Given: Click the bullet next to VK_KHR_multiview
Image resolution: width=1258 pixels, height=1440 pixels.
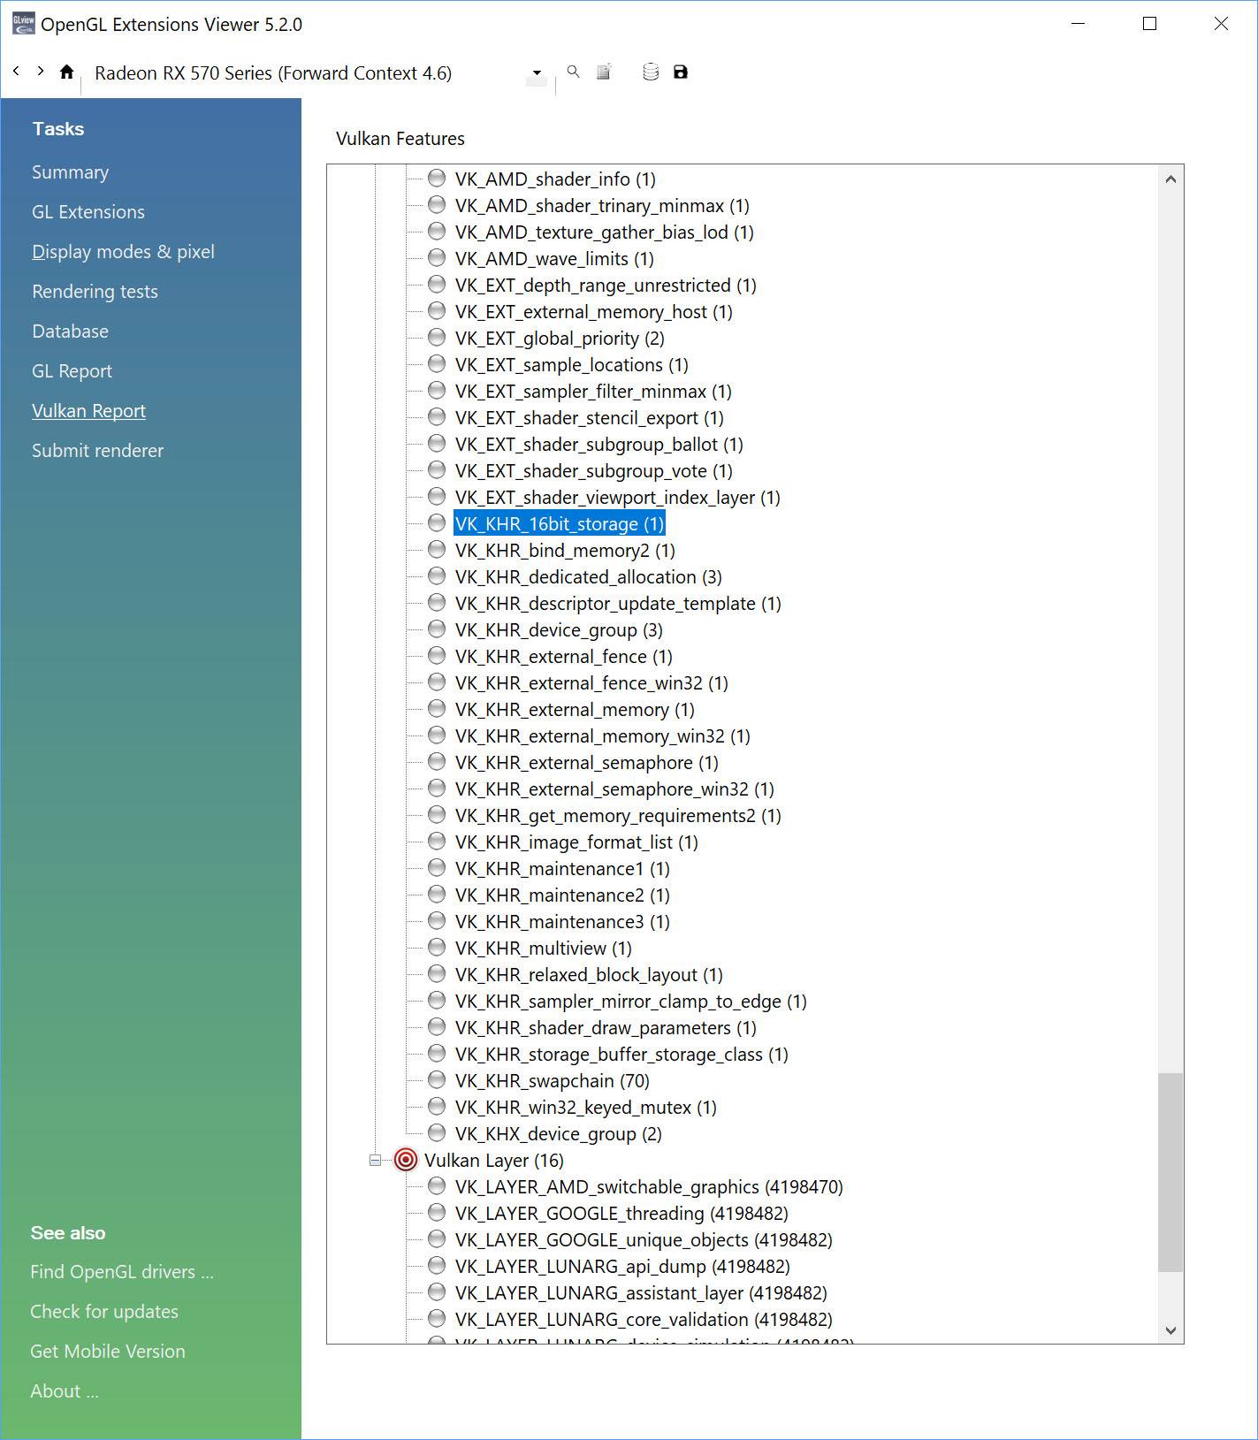Looking at the screenshot, I should pos(436,948).
